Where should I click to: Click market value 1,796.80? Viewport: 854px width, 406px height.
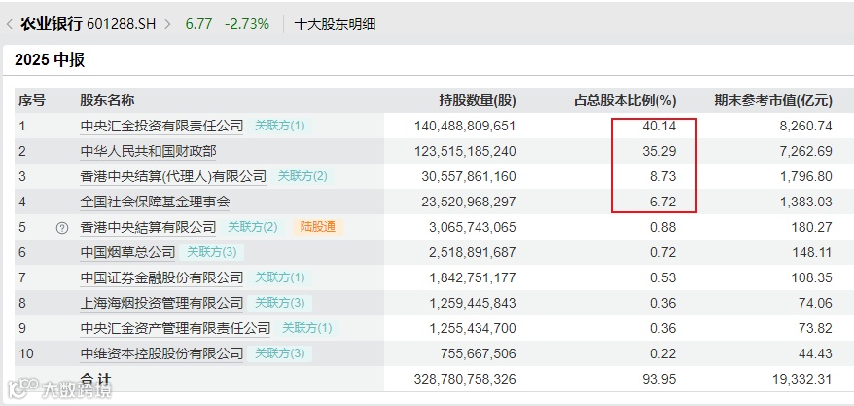point(807,176)
